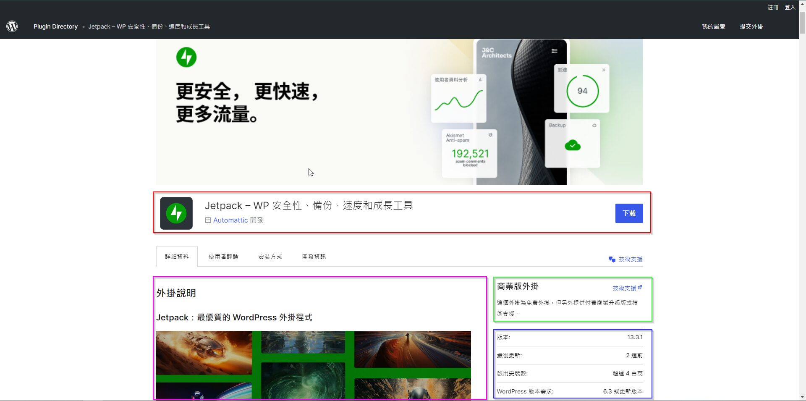The width and height of the screenshot is (806, 401).
Task: Go to the 登入 link
Action: point(790,7)
